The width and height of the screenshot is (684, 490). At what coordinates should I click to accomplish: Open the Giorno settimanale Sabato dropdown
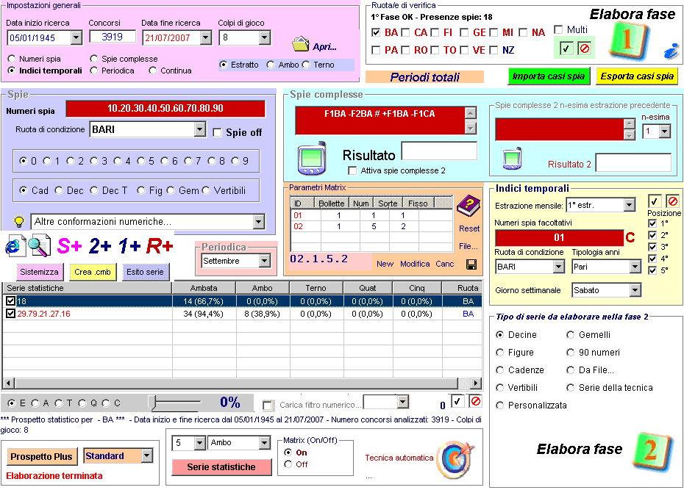click(635, 290)
